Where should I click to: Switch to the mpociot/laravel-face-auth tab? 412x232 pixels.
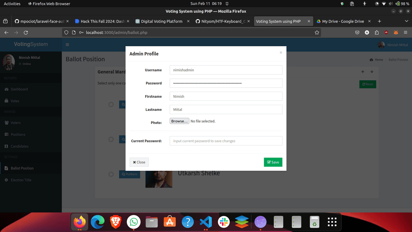point(41,21)
